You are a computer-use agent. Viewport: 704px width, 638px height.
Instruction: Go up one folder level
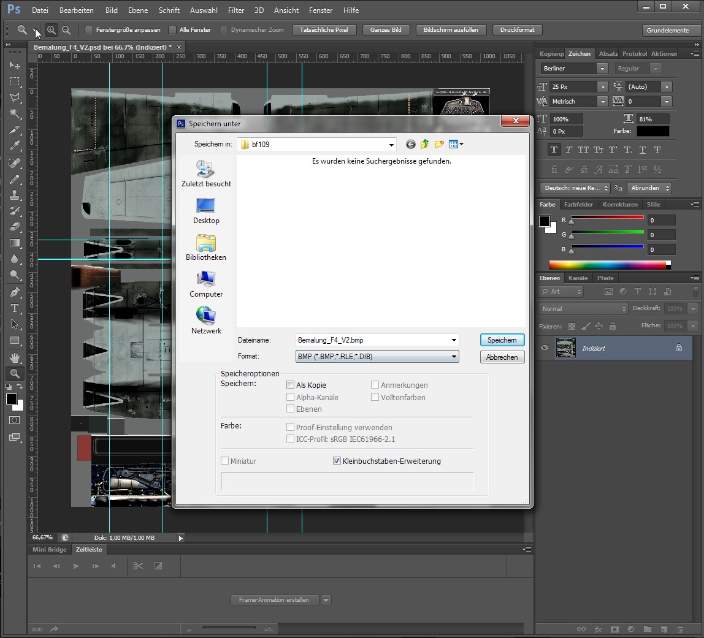point(424,145)
